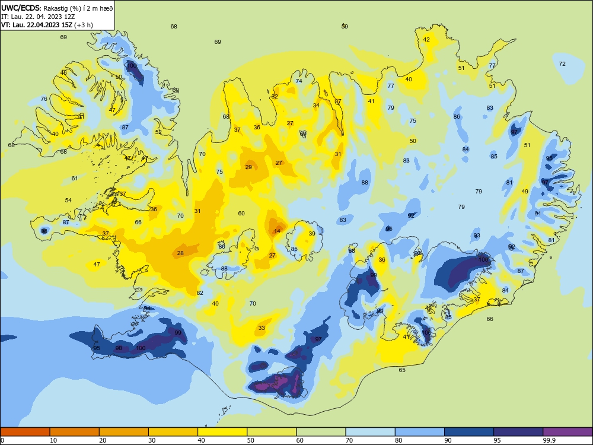Click the map value '33'
The width and height of the screenshot is (593, 445).
click(x=262, y=328)
